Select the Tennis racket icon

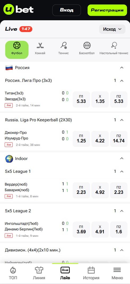coord(63,45)
